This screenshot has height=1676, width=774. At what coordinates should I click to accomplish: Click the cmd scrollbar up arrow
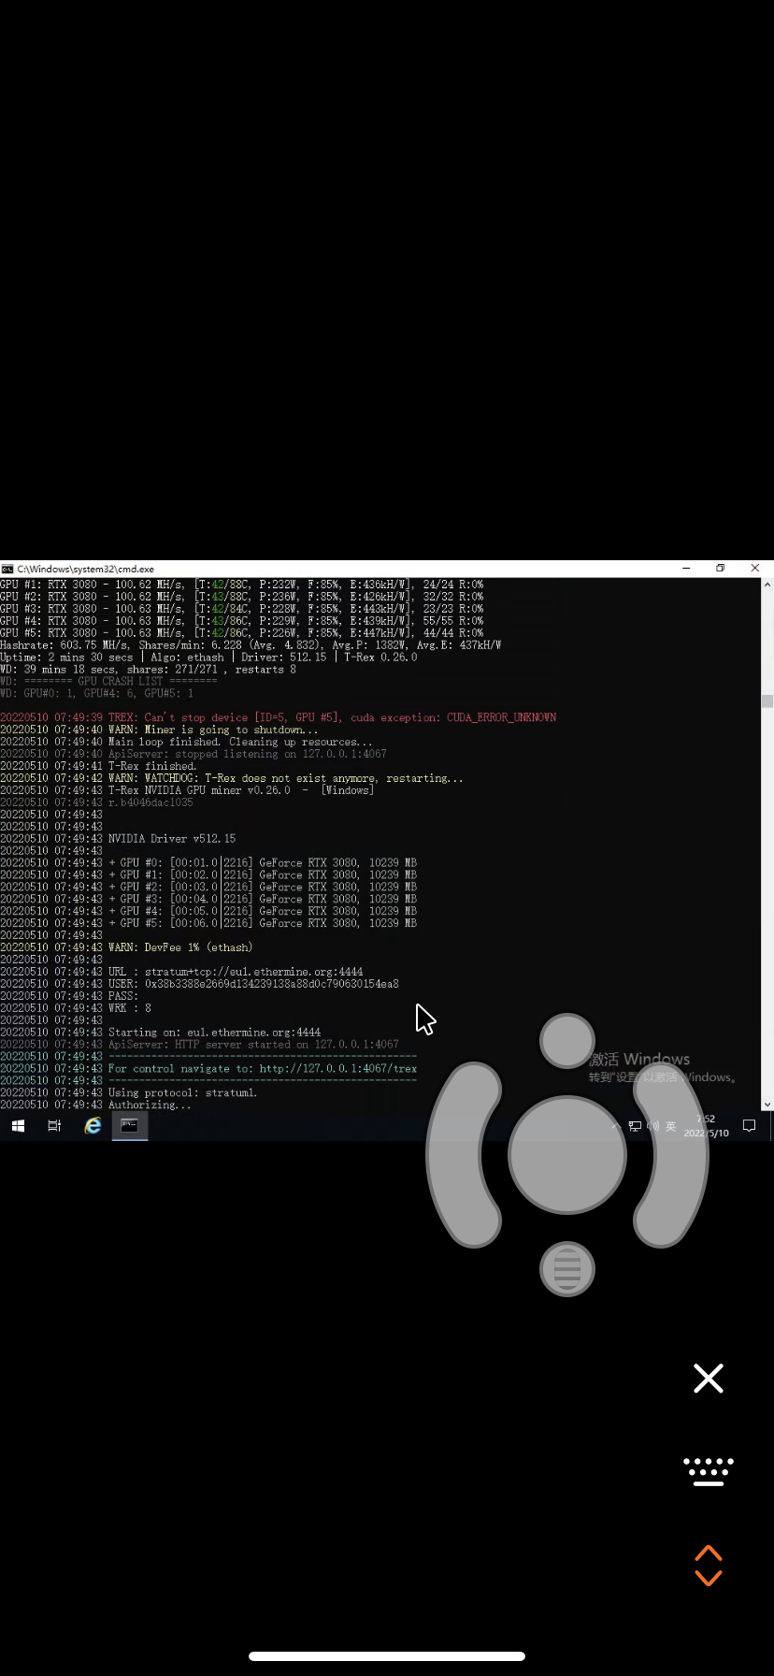point(767,584)
